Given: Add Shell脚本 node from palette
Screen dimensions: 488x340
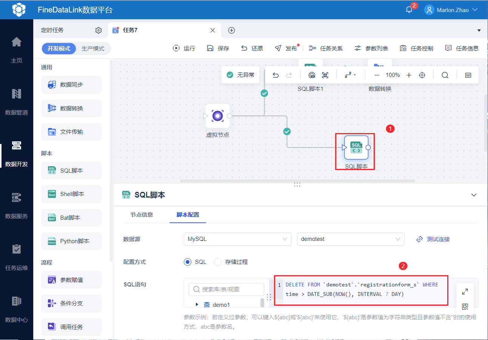Looking at the screenshot, I should click(71, 194).
